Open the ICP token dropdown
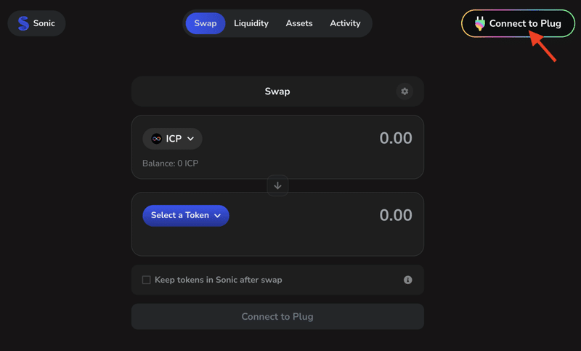This screenshot has width=581, height=351. (x=172, y=139)
